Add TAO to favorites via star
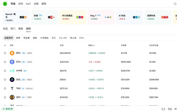 point(5,88)
